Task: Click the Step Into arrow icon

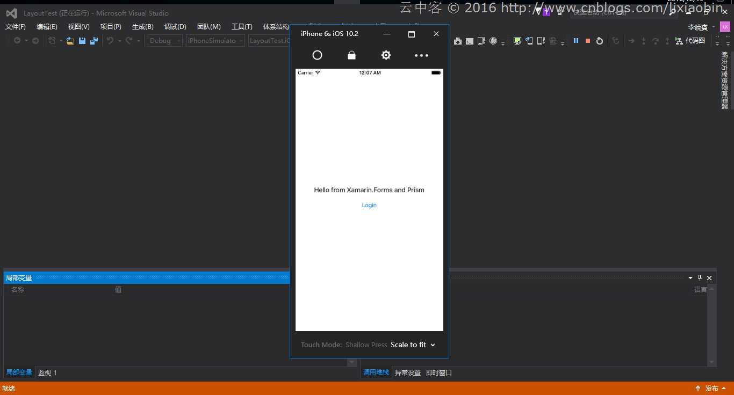Action: pyautogui.click(x=644, y=41)
